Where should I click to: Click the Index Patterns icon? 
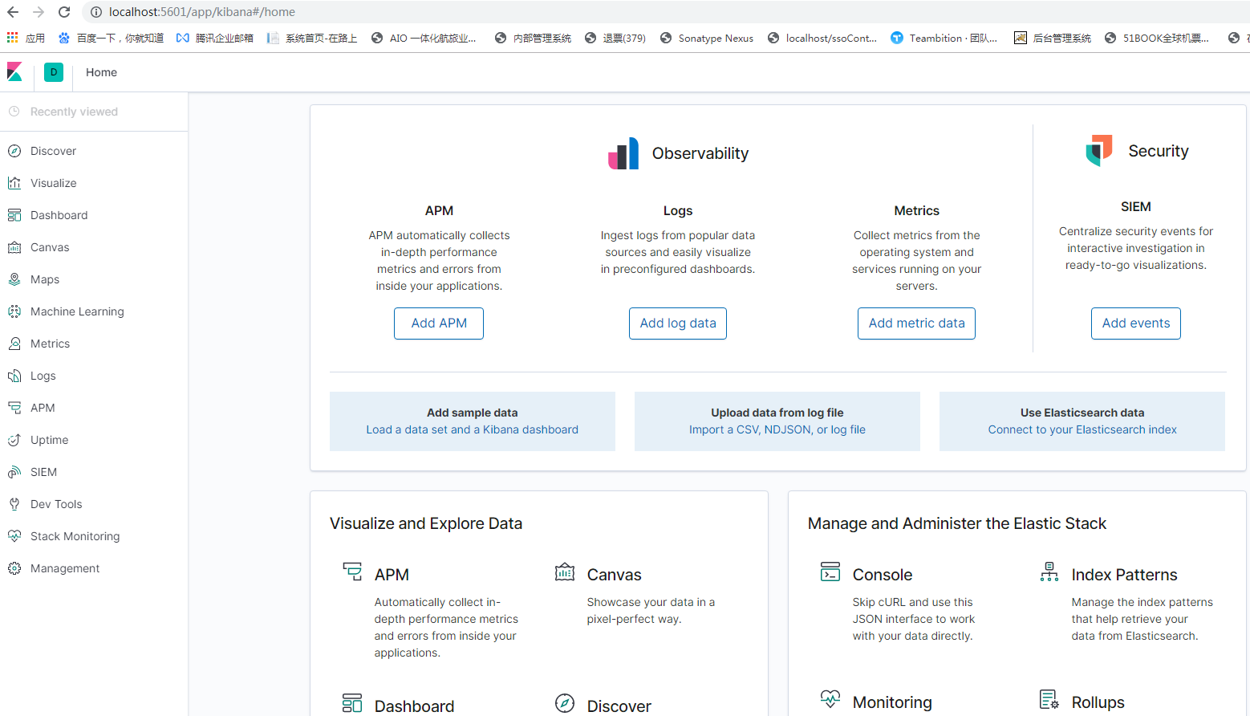click(x=1049, y=572)
